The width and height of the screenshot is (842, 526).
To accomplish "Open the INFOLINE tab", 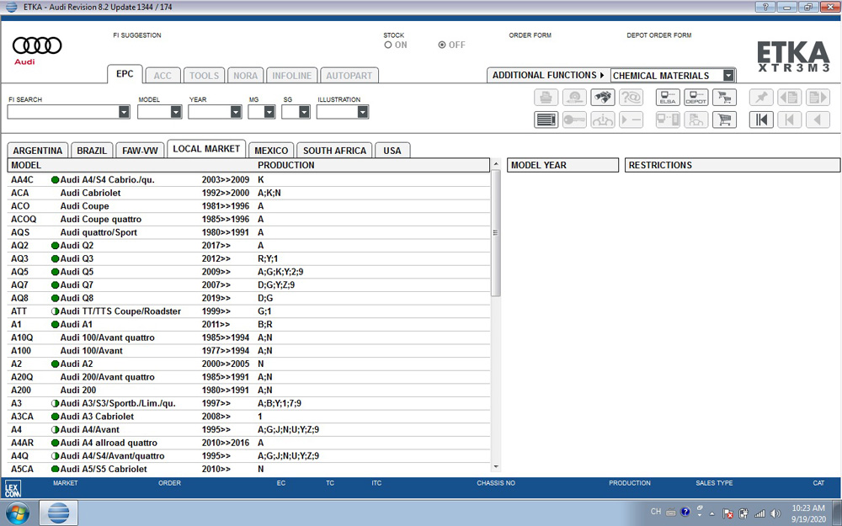I will pos(291,76).
